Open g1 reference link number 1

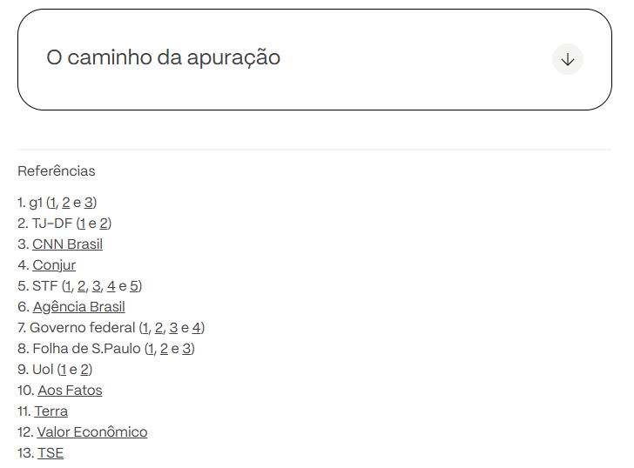pos(53,202)
